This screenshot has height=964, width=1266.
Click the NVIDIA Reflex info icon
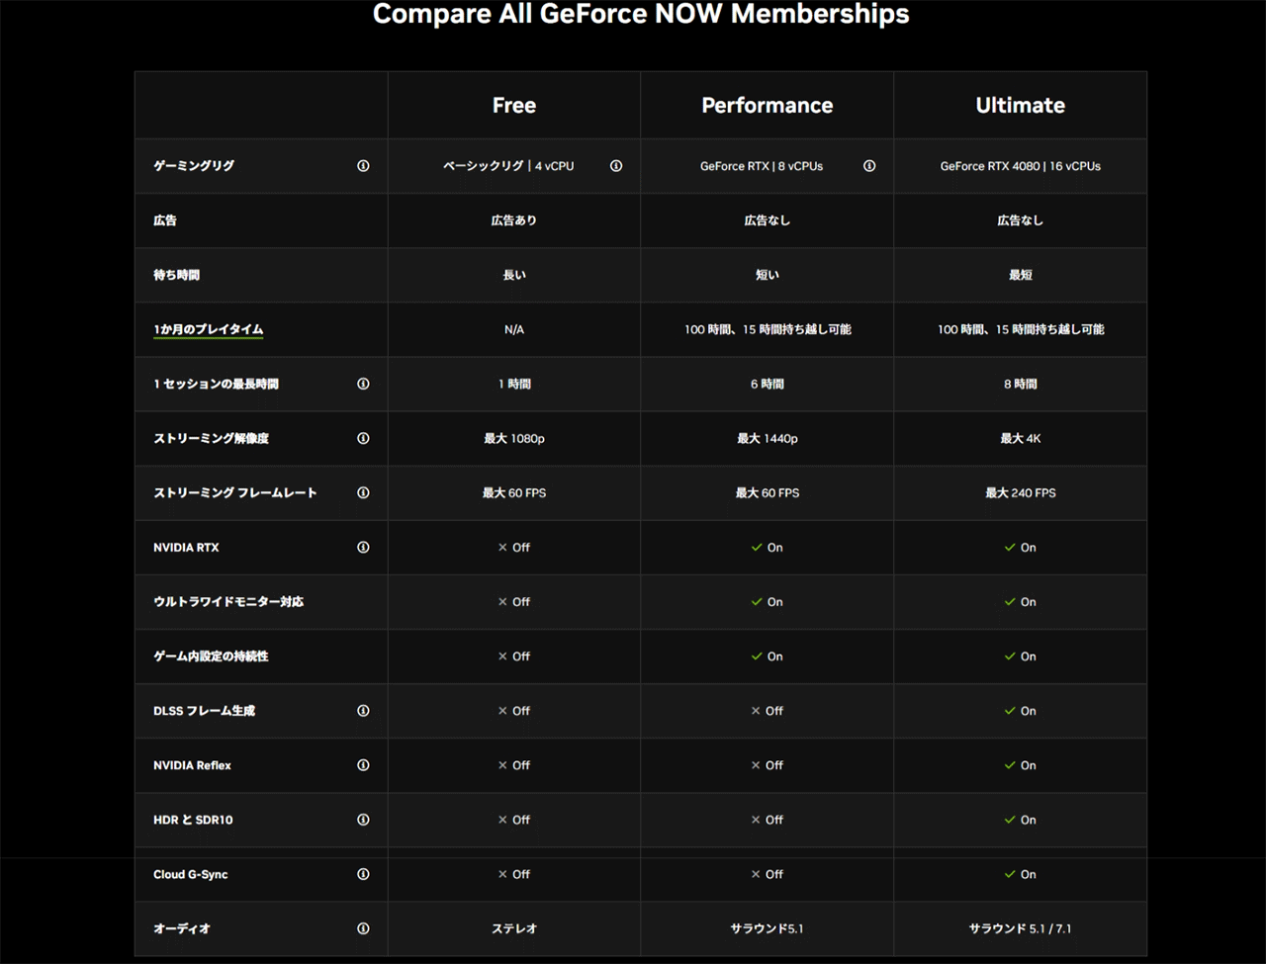(363, 765)
